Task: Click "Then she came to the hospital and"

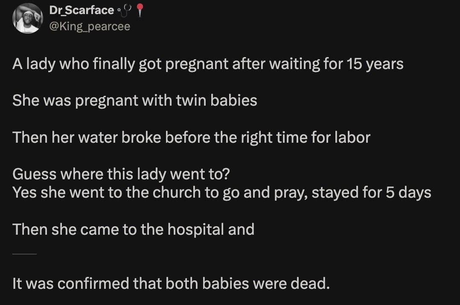Action: click(134, 229)
